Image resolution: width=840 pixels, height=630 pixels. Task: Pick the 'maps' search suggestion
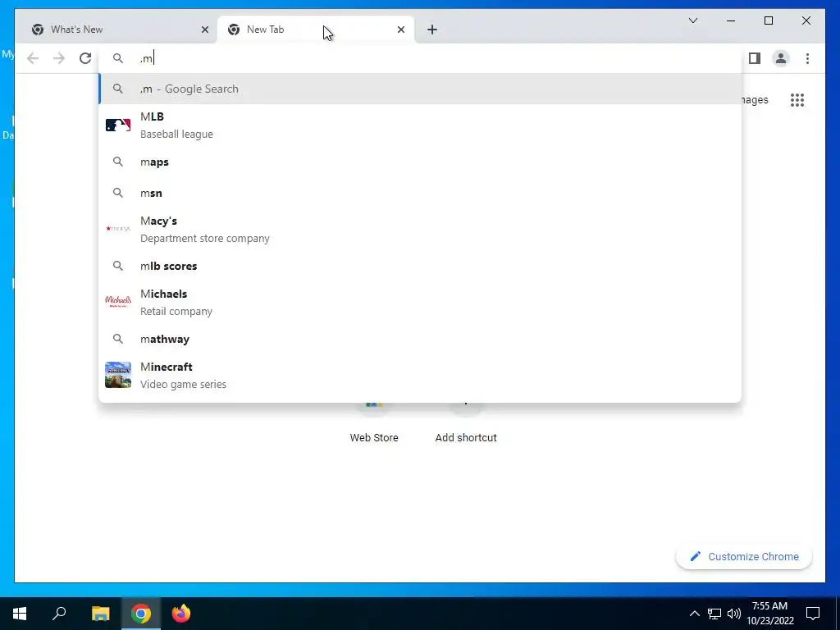pos(420,162)
